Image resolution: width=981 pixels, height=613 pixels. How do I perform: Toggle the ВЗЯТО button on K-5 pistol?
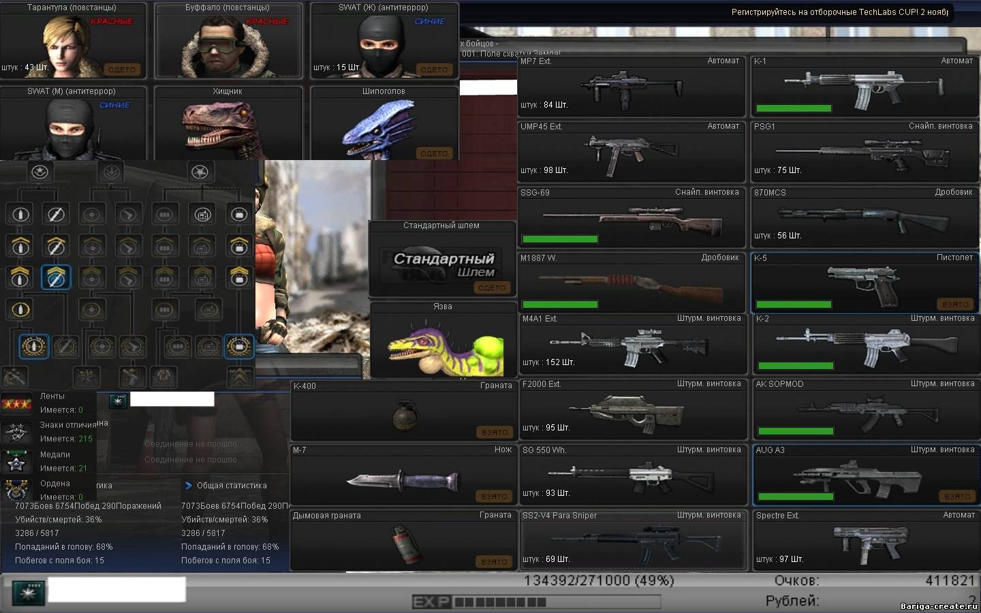click(956, 304)
